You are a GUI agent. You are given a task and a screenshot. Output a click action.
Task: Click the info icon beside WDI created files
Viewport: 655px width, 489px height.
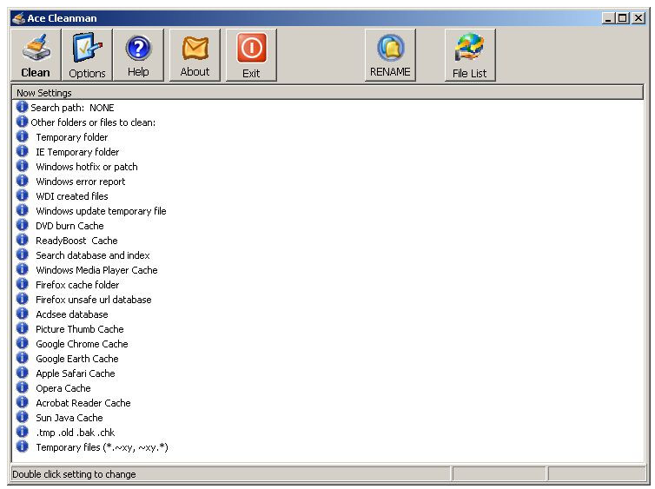point(22,195)
